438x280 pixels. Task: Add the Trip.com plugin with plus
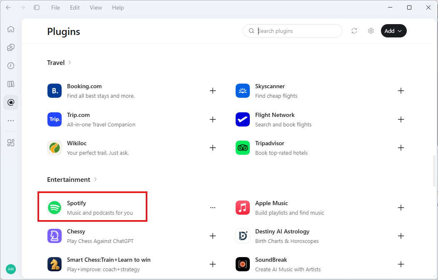[x=213, y=119]
